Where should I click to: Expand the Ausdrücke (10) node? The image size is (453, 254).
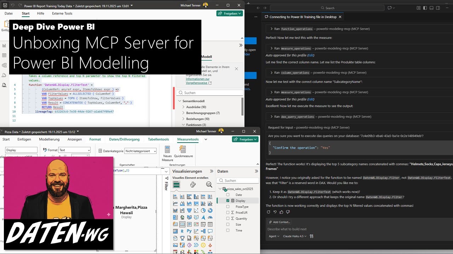point(184,107)
